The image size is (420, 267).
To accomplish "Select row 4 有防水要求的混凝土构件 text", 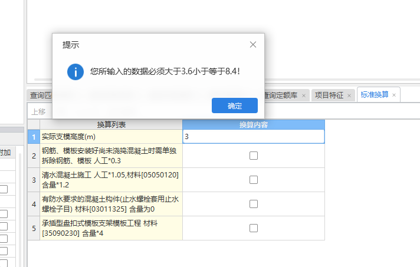I will 110,204.
